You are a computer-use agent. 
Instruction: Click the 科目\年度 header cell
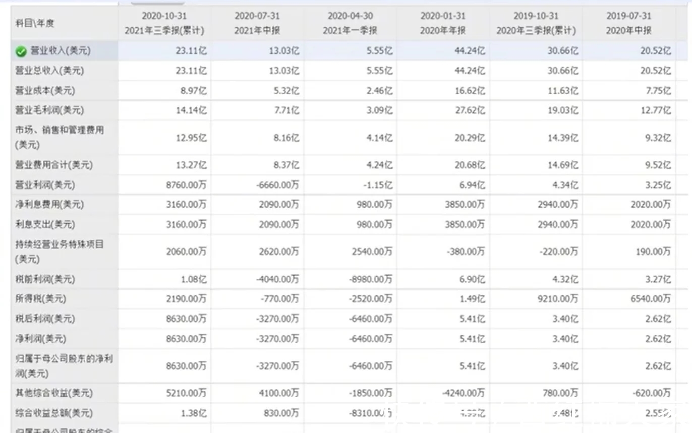click(35, 23)
